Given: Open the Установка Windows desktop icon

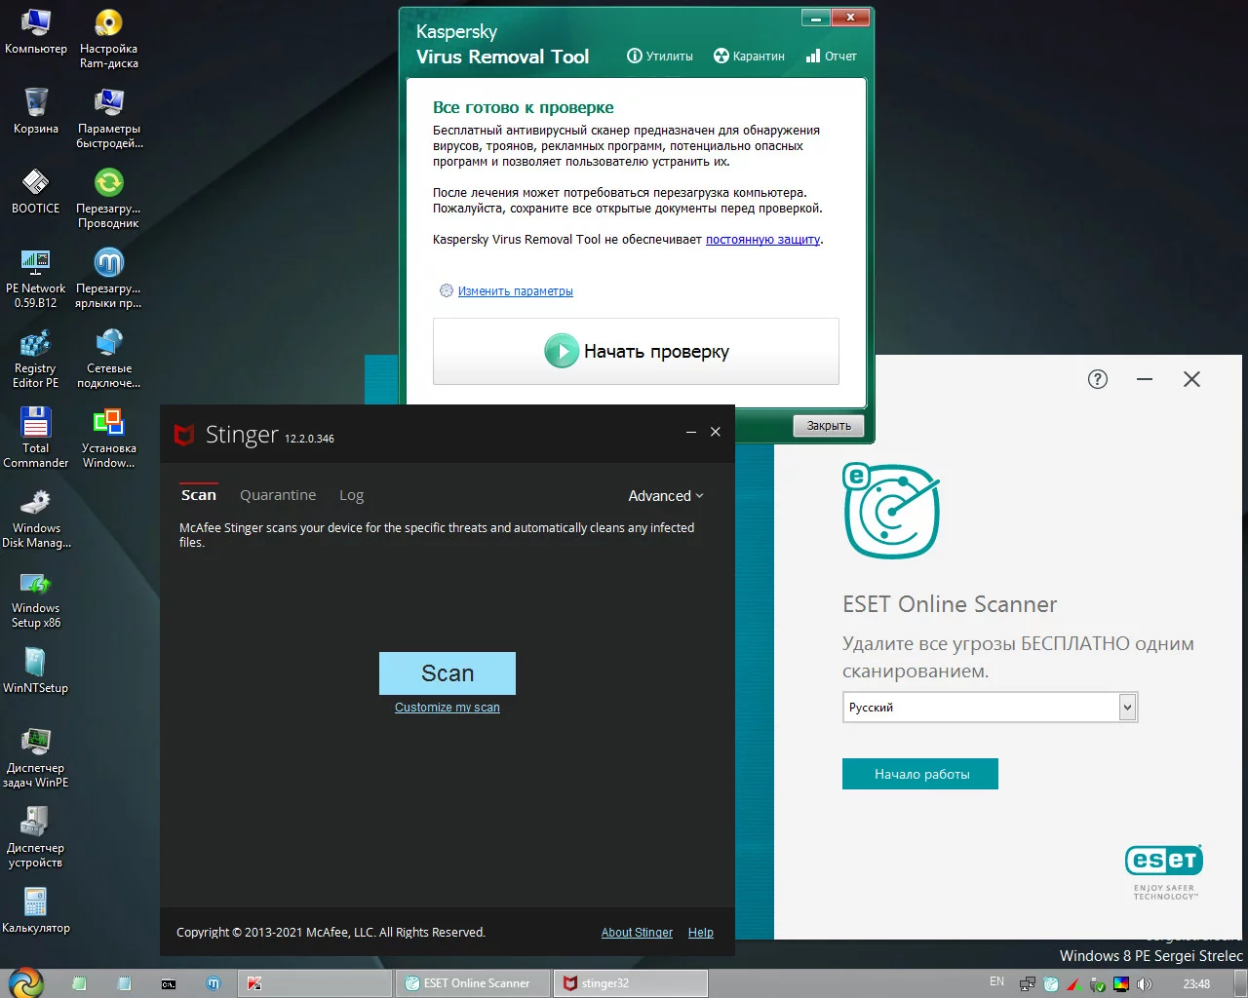Looking at the screenshot, I should pyautogui.click(x=108, y=439).
